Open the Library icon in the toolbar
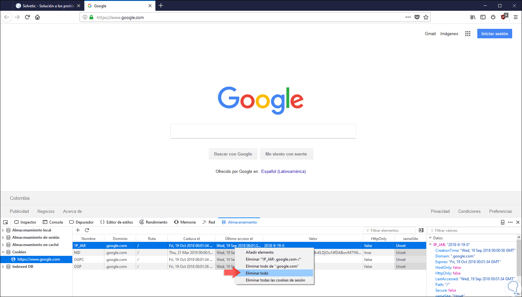The image size is (522, 297). click(473, 17)
